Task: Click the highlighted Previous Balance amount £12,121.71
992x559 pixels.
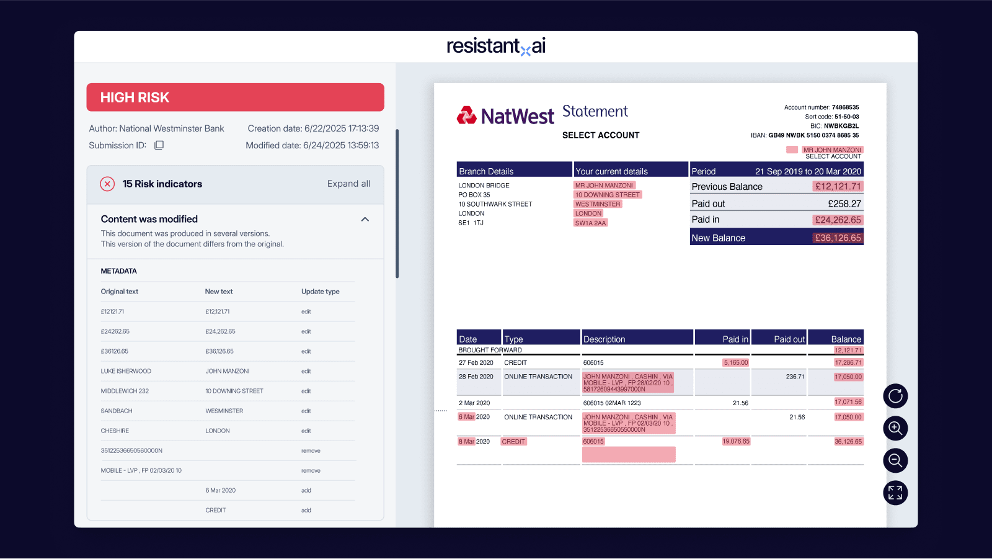Action: click(838, 187)
